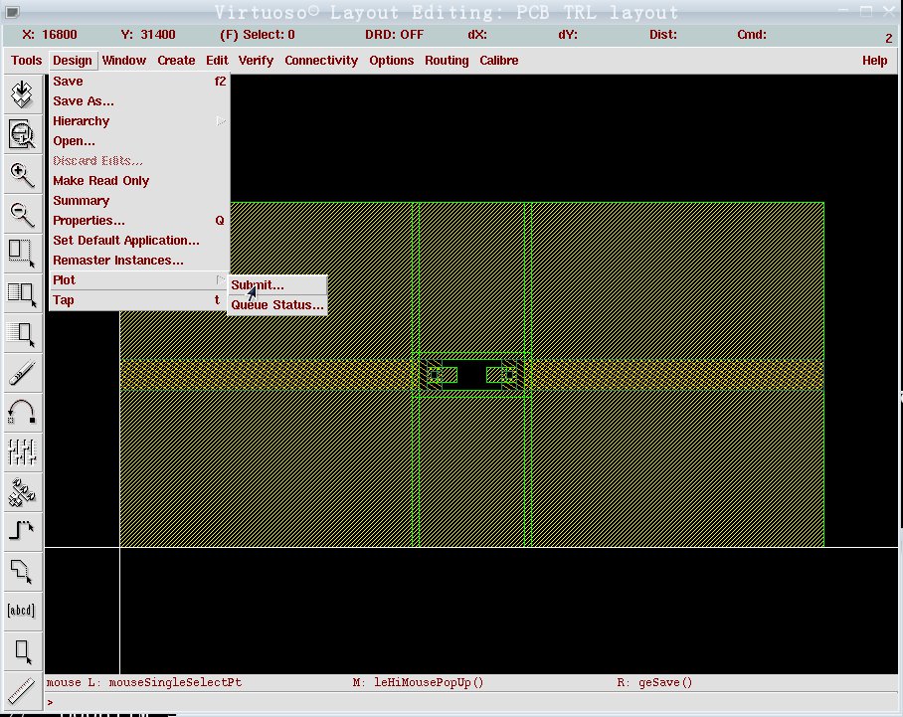The image size is (903, 717).
Task: Open the Create menu
Action: pyautogui.click(x=176, y=61)
